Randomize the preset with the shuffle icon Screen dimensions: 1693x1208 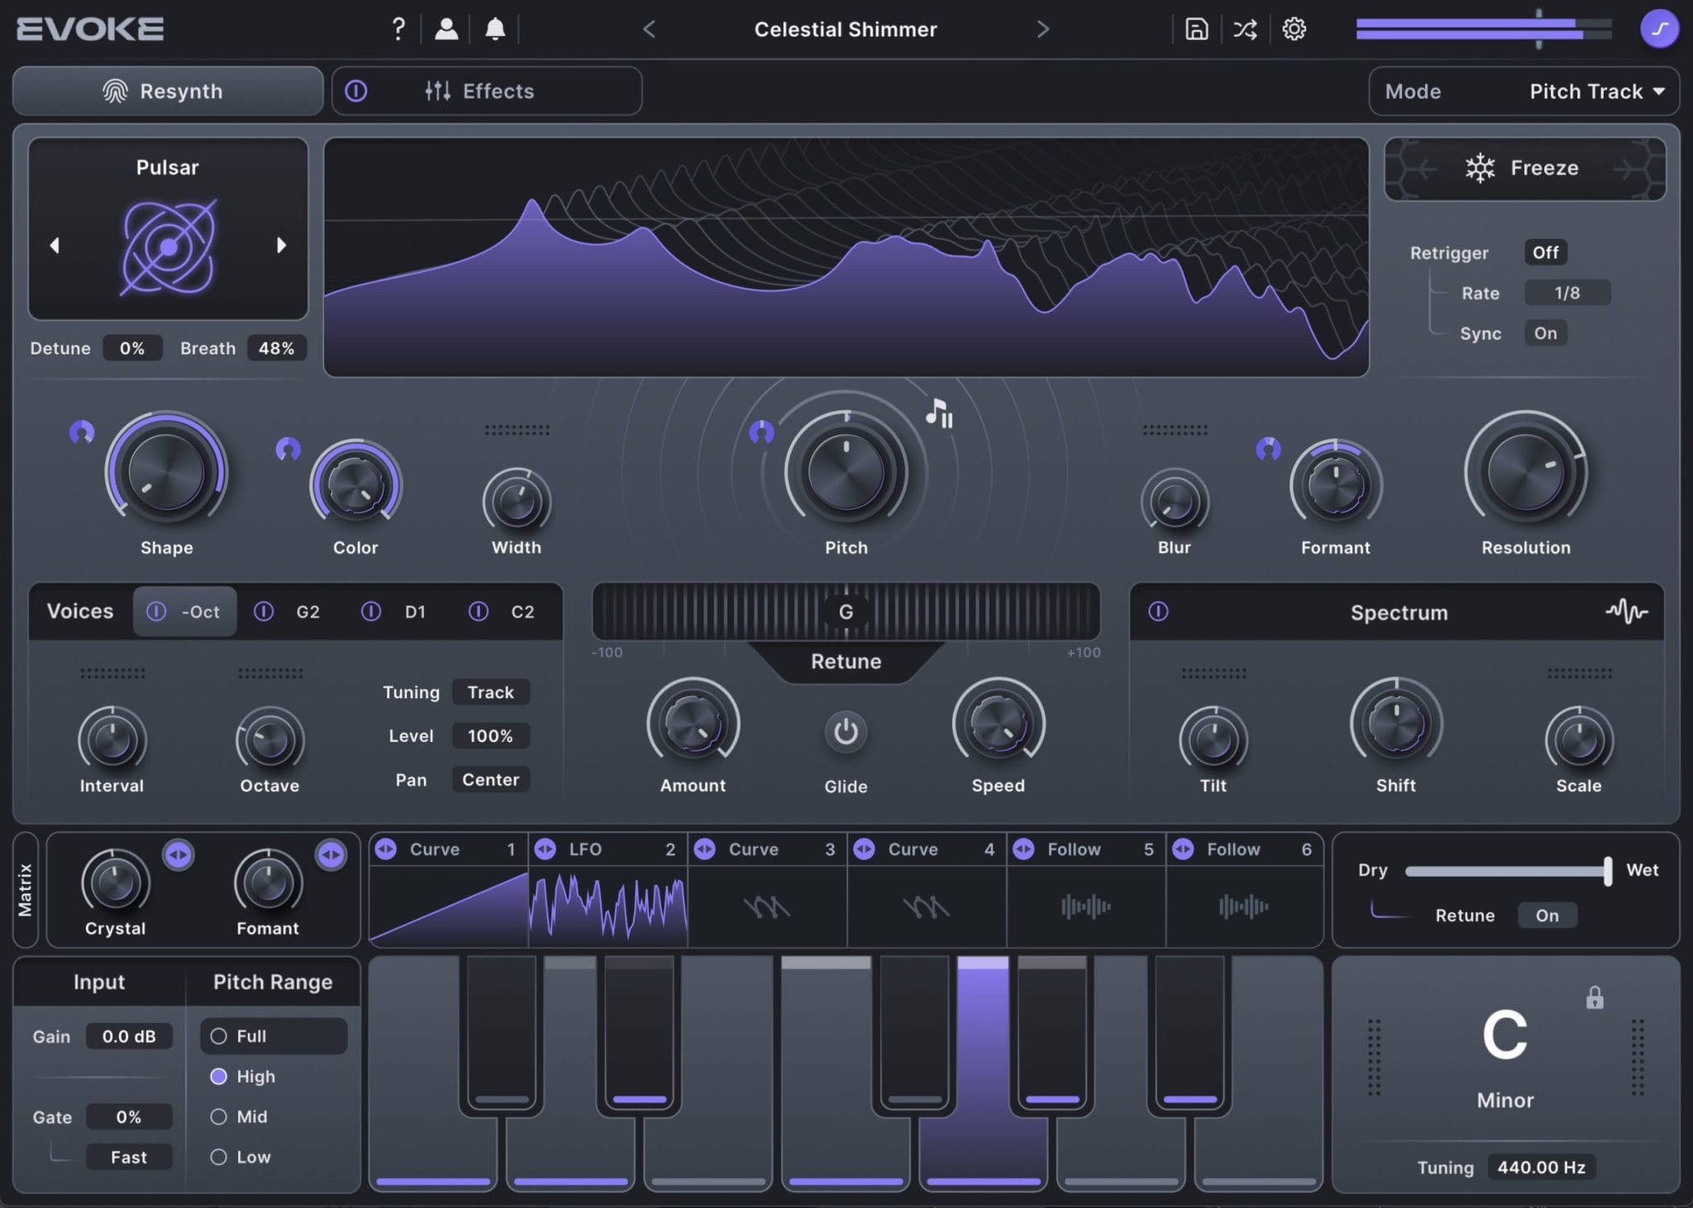[x=1245, y=29]
